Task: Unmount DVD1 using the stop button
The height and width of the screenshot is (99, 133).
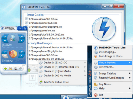Action: click(x=5, y=41)
